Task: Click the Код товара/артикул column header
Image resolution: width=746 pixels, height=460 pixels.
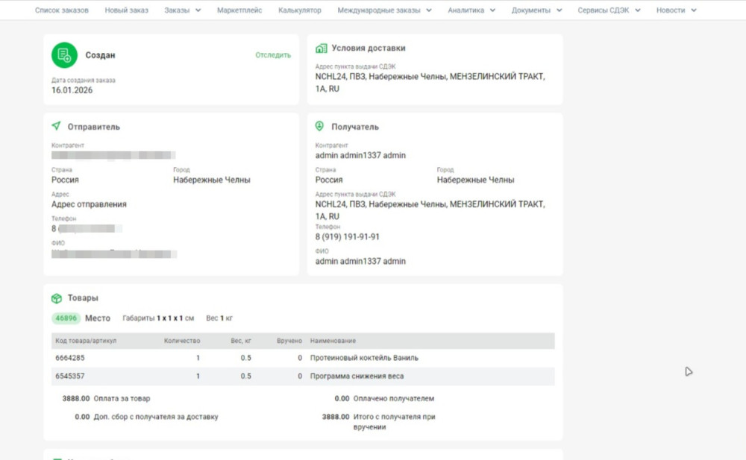Action: [86, 341]
